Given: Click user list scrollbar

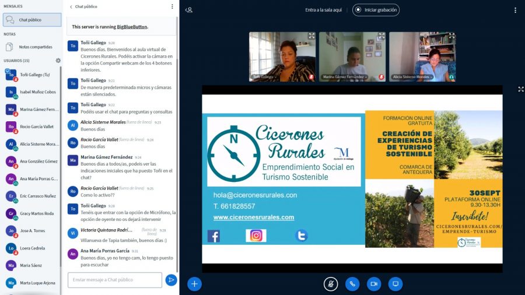Looking at the screenshot, I should pos(61,167).
